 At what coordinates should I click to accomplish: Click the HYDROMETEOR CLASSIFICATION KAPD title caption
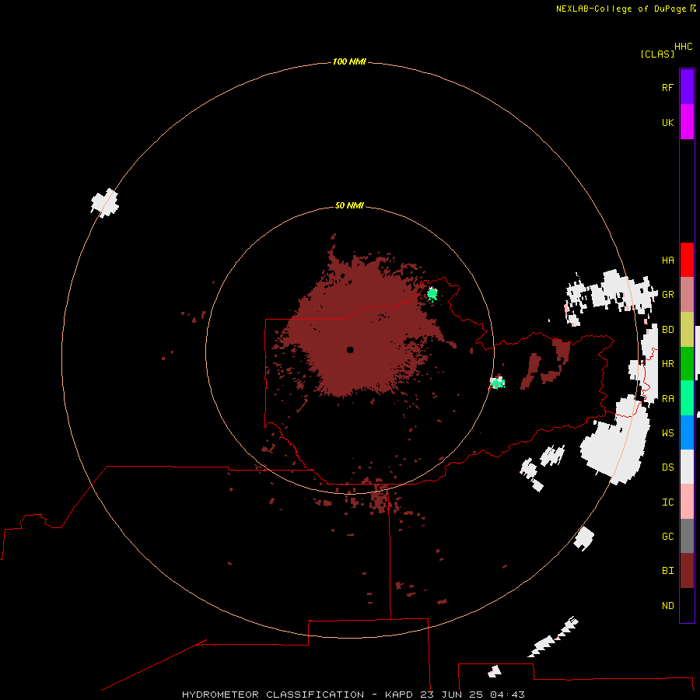pos(353,695)
